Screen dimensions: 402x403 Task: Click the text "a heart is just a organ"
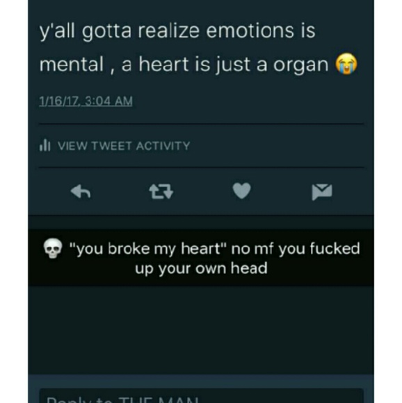[x=225, y=65]
